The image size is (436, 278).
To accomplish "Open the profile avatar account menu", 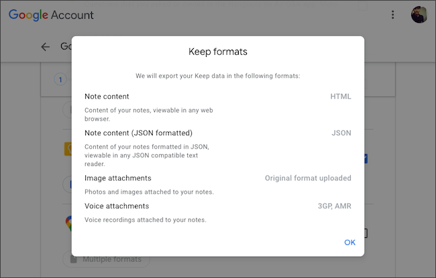I will pyautogui.click(x=419, y=15).
